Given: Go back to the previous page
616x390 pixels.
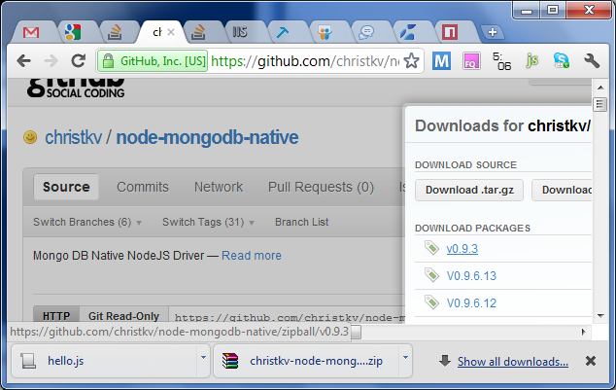Looking at the screenshot, I should [x=24, y=61].
